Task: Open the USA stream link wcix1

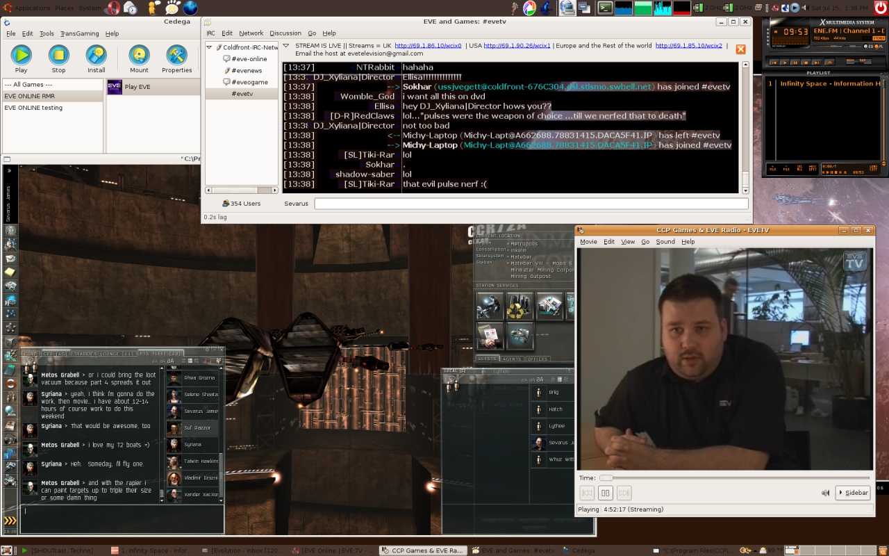Action: (x=517, y=46)
